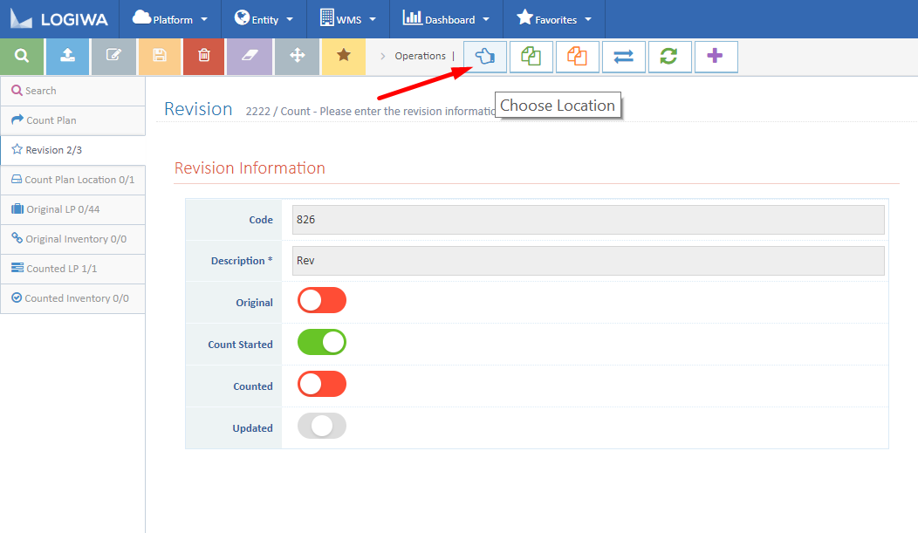Open the edit record pencil icon
This screenshot has width=918, height=533.
click(x=114, y=56)
